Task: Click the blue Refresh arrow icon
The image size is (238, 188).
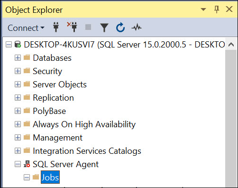Action: 120,28
